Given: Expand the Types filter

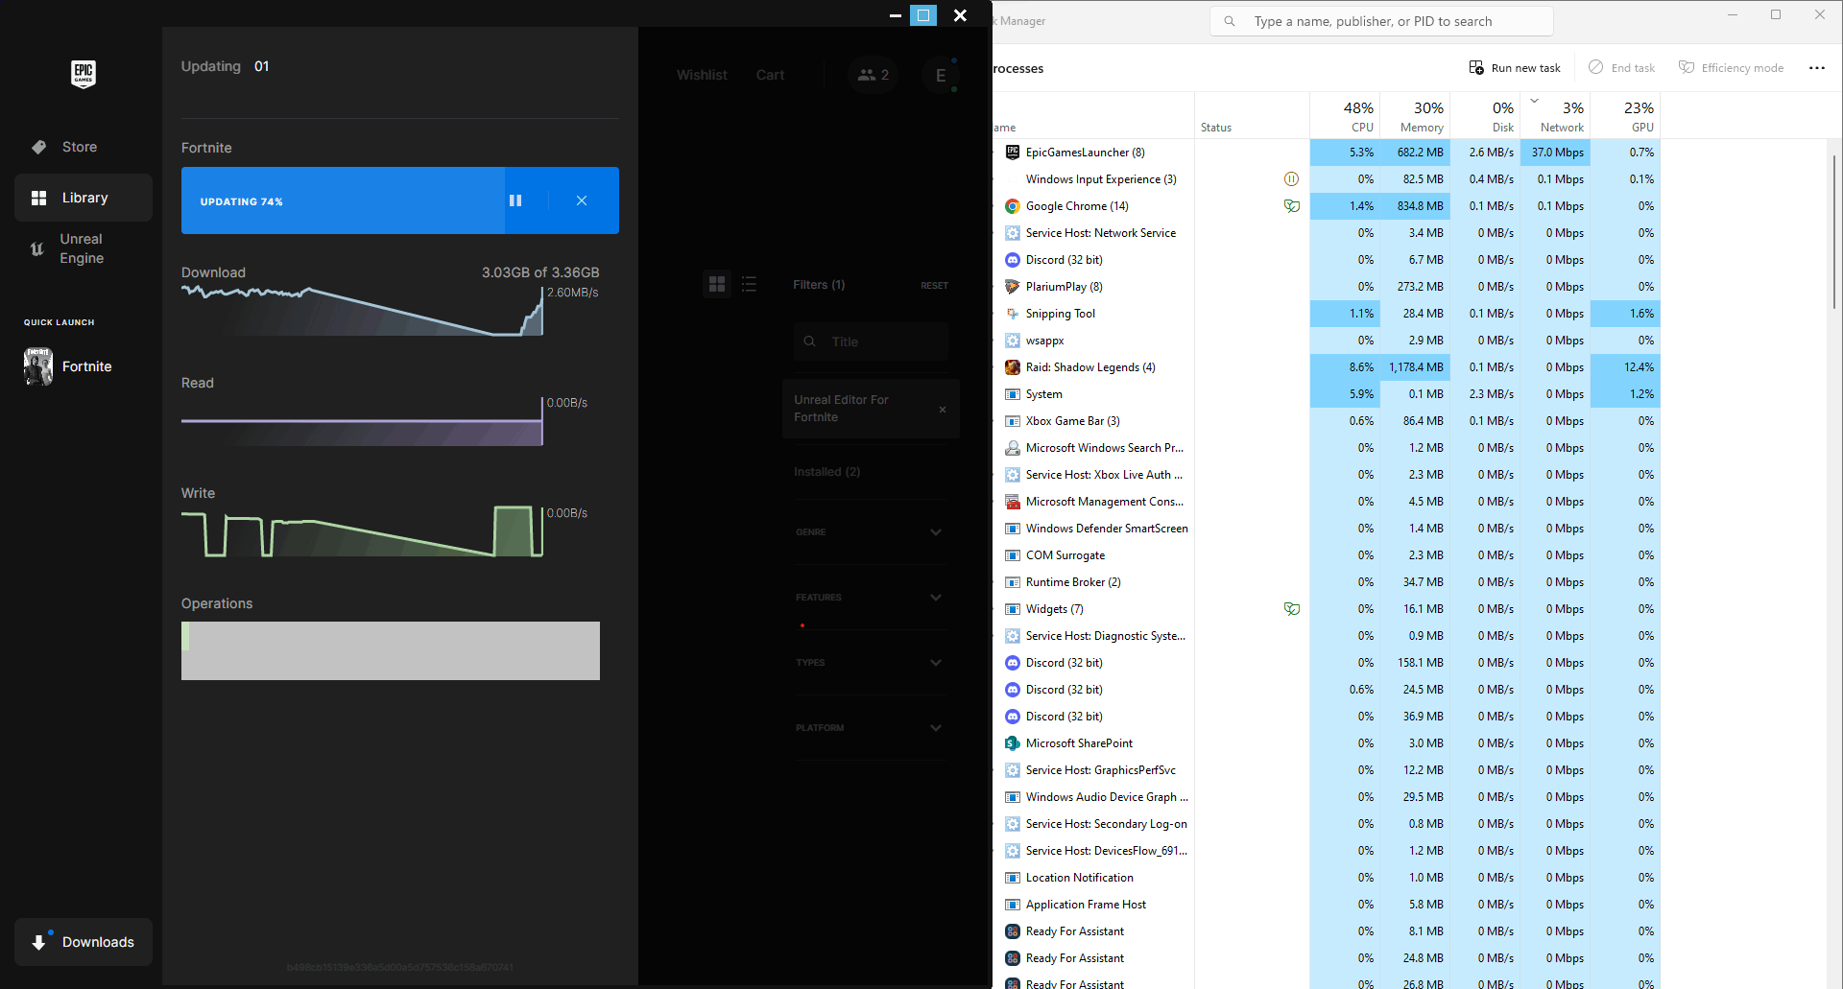Looking at the screenshot, I should pyautogui.click(x=870, y=663).
